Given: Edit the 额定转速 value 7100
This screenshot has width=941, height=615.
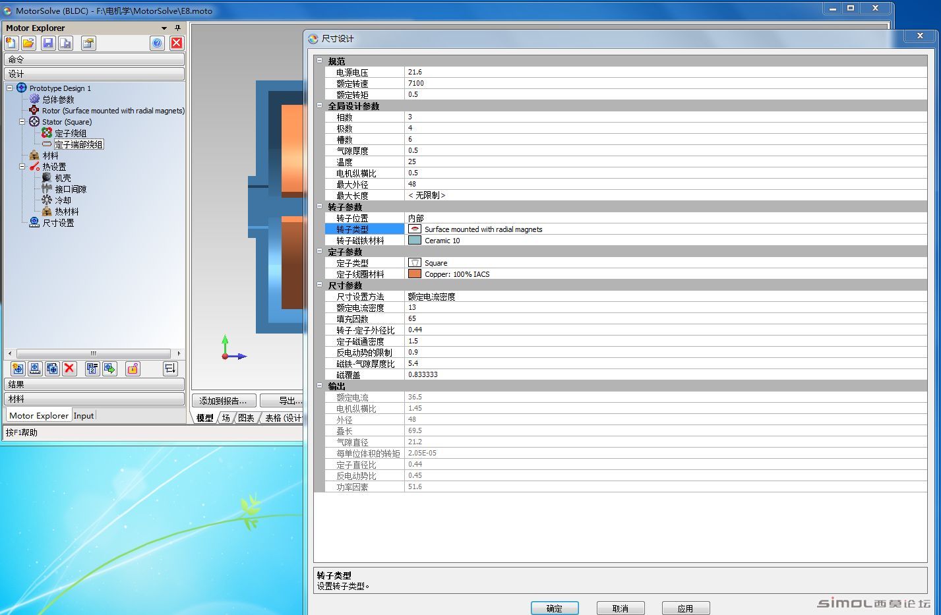Looking at the screenshot, I should tap(666, 83).
